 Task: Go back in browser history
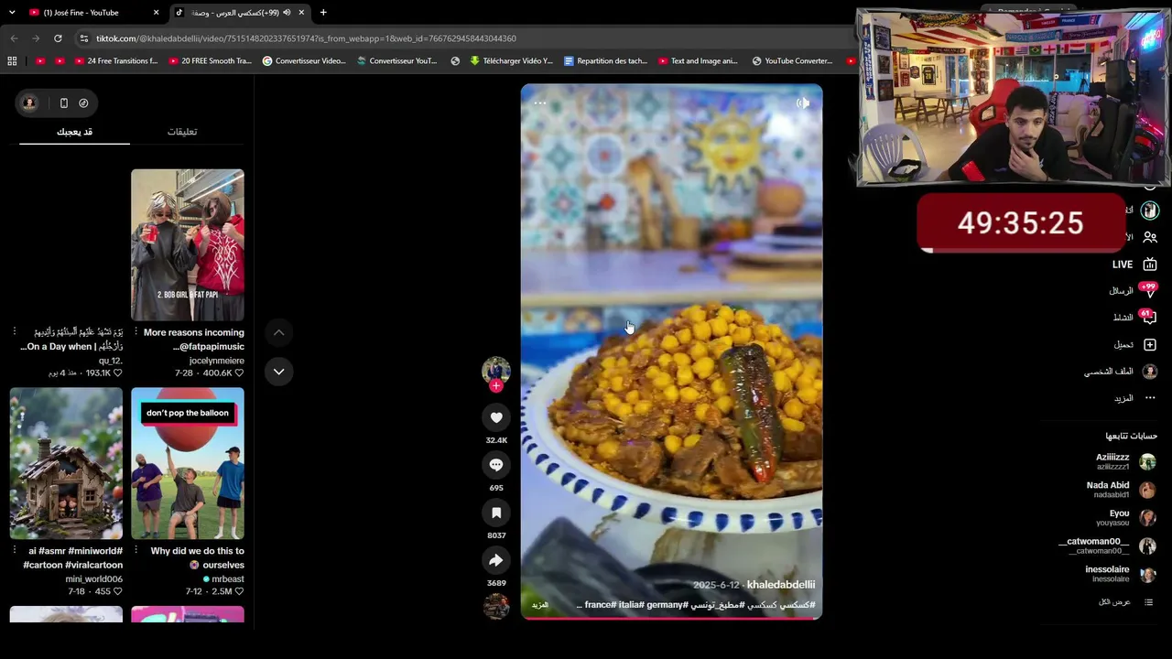[x=14, y=38]
